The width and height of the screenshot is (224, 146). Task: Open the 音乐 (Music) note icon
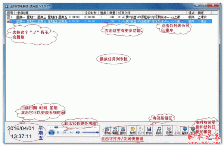click(x=159, y=130)
